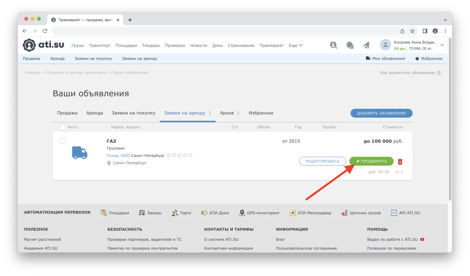This screenshot has width=470, height=276.
Task: Switch to the Аренда tab under Ваши объявления
Action: pos(95,113)
